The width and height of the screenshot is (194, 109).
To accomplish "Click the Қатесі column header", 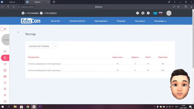I will tap(148, 57).
